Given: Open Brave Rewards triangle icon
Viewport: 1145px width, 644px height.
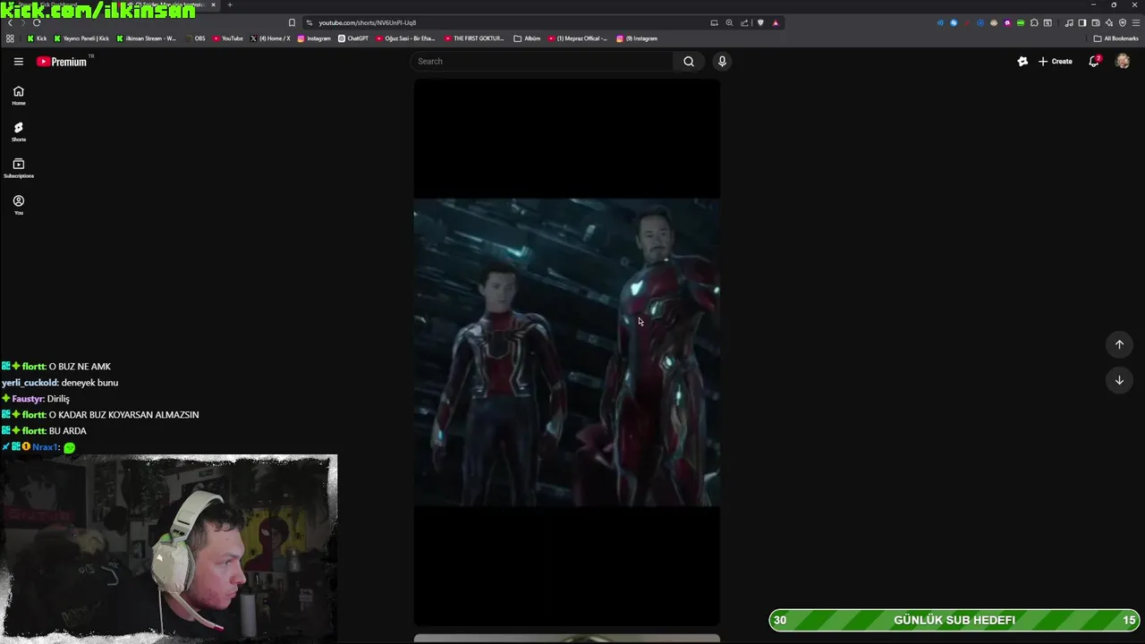Looking at the screenshot, I should tap(776, 22).
